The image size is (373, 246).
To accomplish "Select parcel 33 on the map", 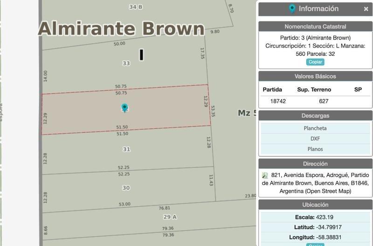I will click(126, 63).
